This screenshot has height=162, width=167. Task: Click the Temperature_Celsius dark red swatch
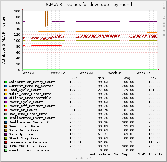(6, 142)
